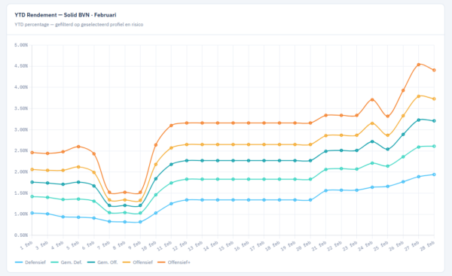Image resolution: width=452 pixels, height=276 pixels.
Task: Click the '10 feb' x-axis label
Action: tap(149, 246)
